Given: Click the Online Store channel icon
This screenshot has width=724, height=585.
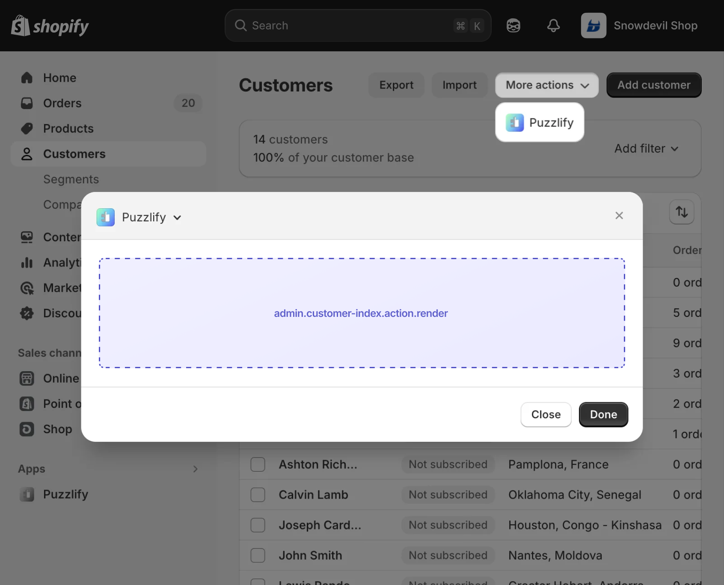Looking at the screenshot, I should click(27, 378).
